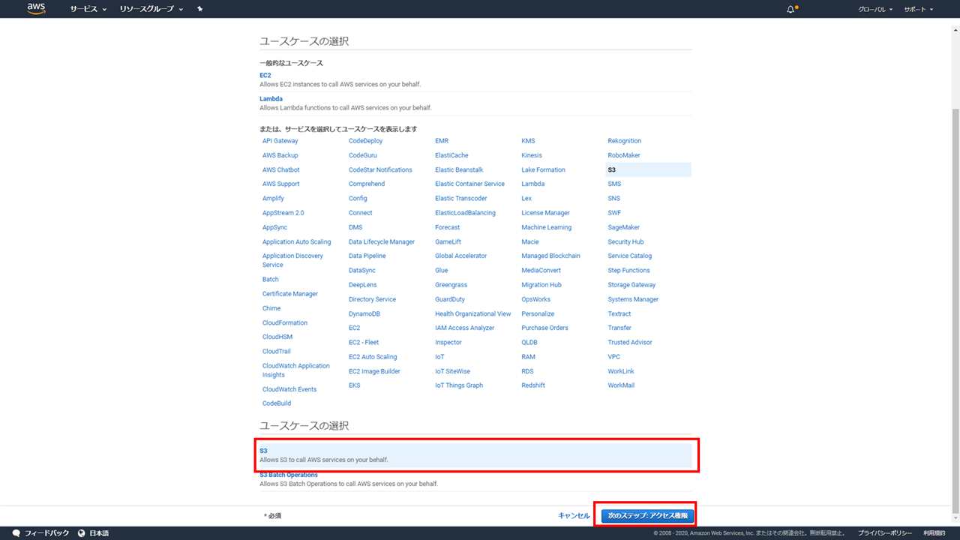Expand the リソースグループ dropdown
The image size is (960, 540).
point(151,9)
